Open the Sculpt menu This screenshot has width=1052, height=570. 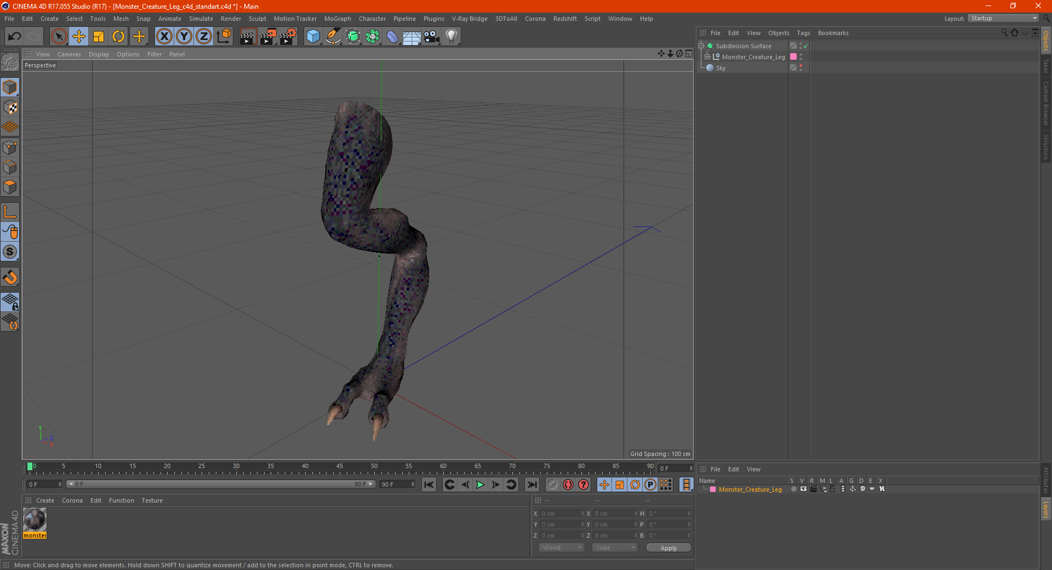[257, 19]
